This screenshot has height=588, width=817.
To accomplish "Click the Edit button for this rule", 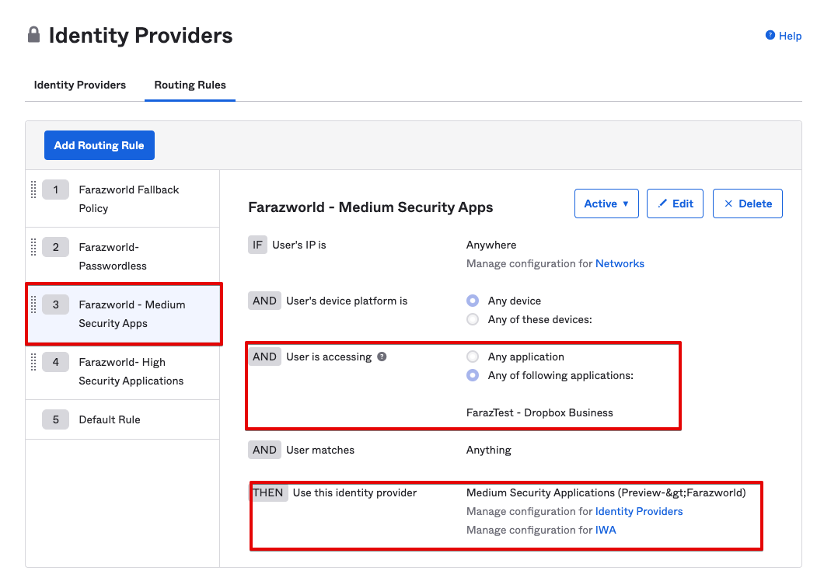I will (675, 204).
